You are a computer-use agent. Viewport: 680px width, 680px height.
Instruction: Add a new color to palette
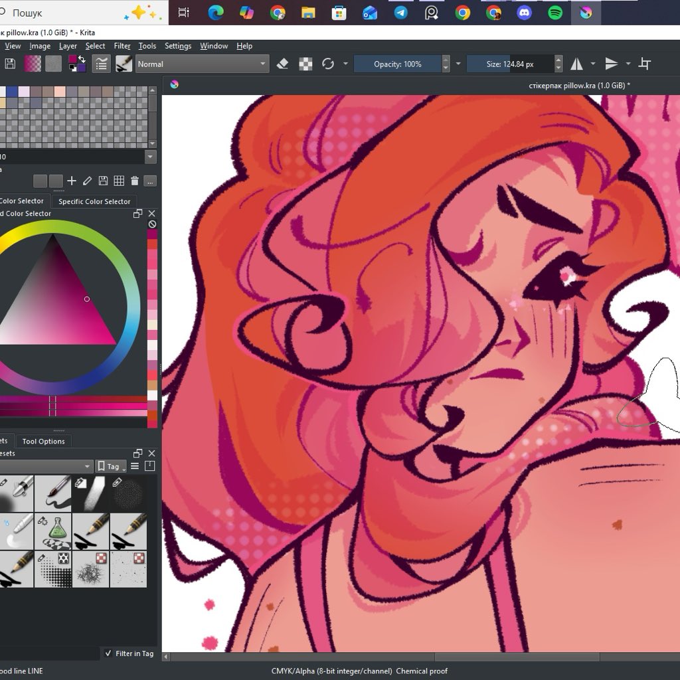point(72,181)
